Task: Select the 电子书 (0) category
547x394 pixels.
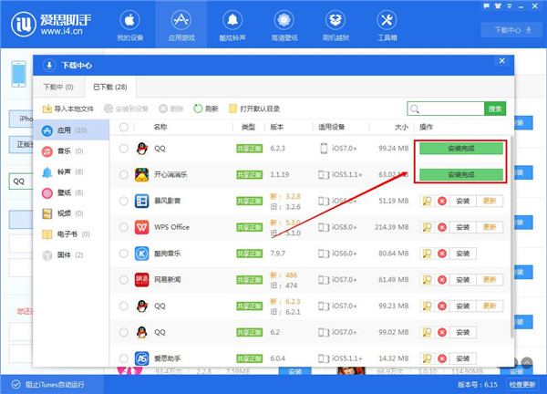Action: [x=71, y=234]
